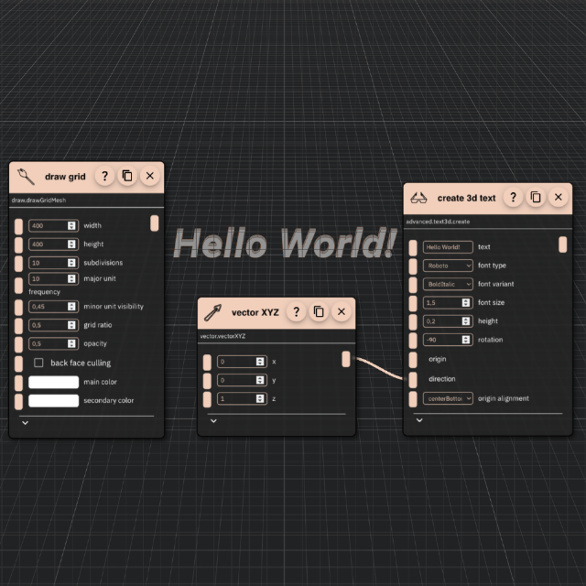Click the opacity value field

(53, 343)
